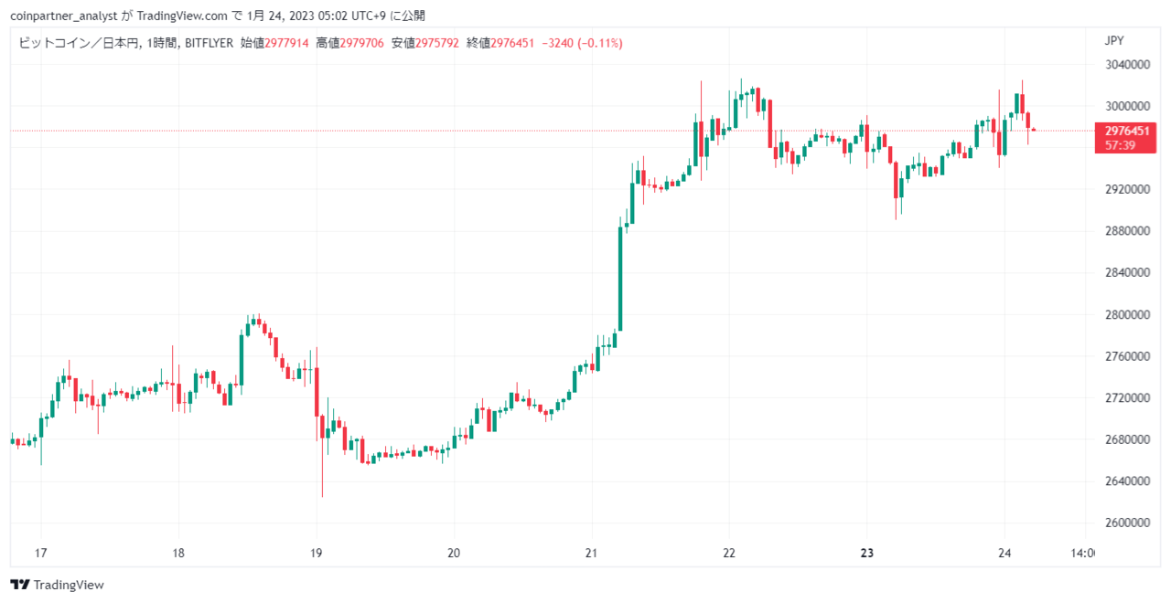Select the date 19 on time axis
The width and height of the screenshot is (1171, 602).
[x=316, y=553]
